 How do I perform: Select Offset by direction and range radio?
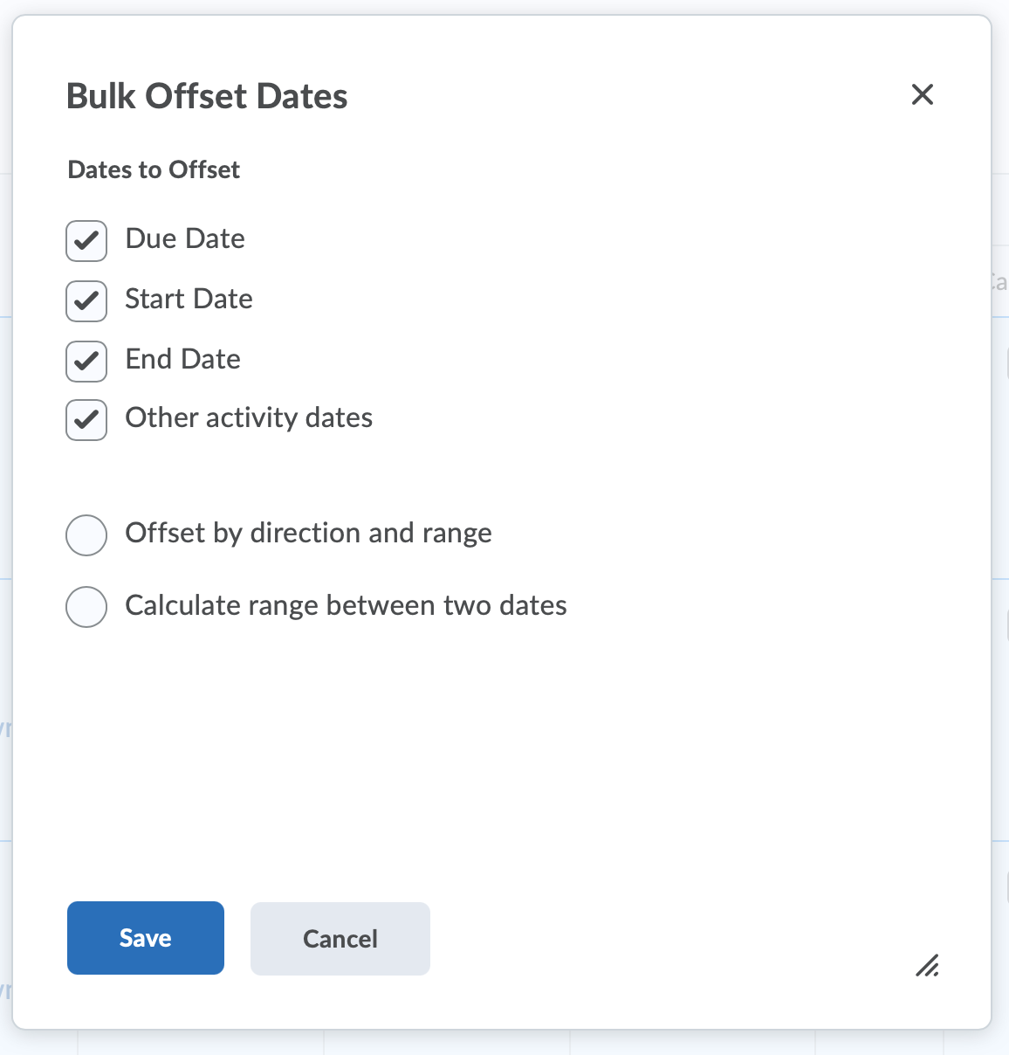[86, 535]
